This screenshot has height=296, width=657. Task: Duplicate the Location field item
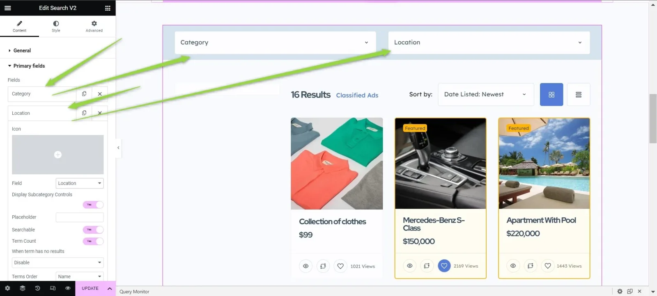coord(84,113)
